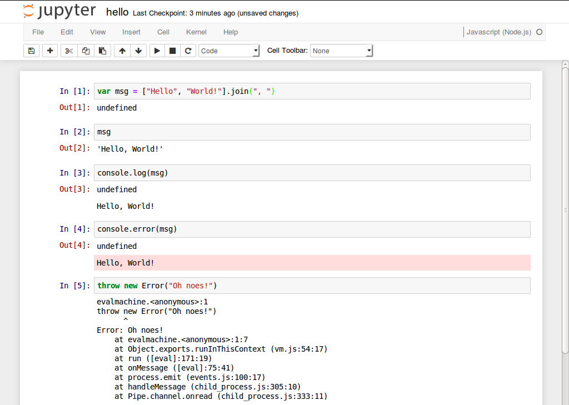This screenshot has width=569, height=405.
Task: Cut the selected cell with the scissors icon
Action: [69, 51]
